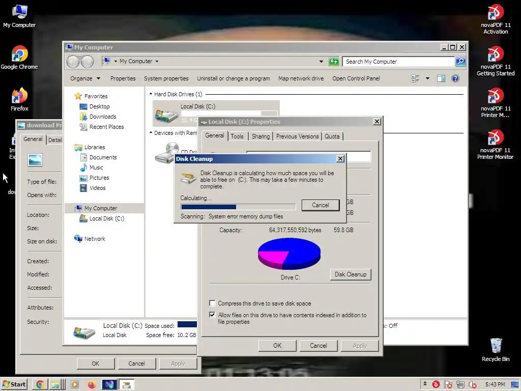Click the Disk Cleanup progress bar
Viewport: 521px width, 391px height.
238,207
